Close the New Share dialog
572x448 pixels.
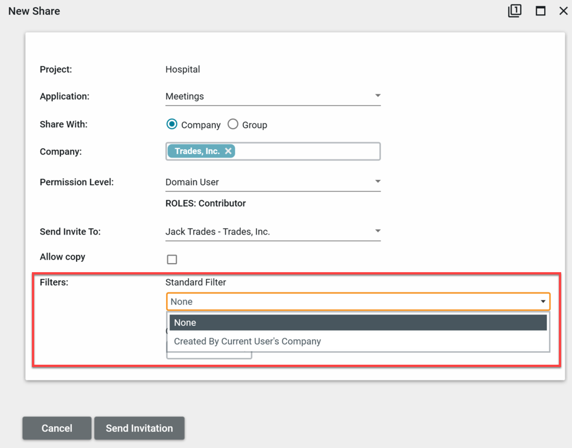[x=563, y=11]
